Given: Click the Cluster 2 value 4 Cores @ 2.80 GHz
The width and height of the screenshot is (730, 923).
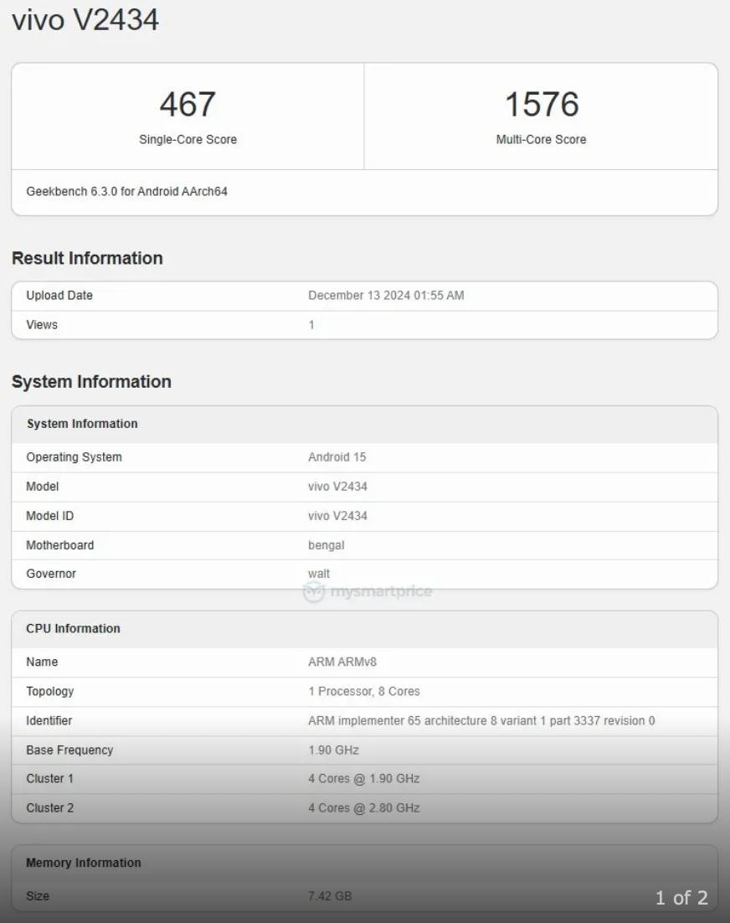Looking at the screenshot, I should [363, 808].
